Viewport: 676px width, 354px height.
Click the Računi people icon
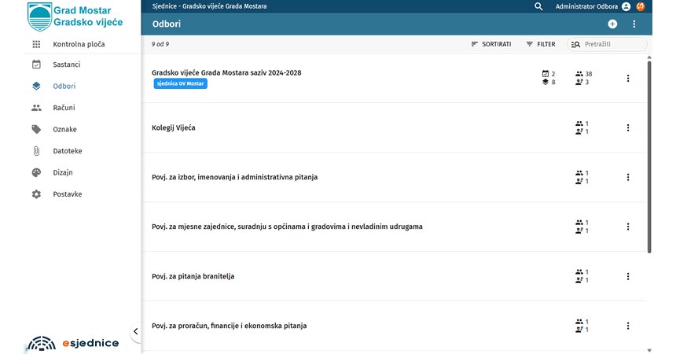pos(36,108)
